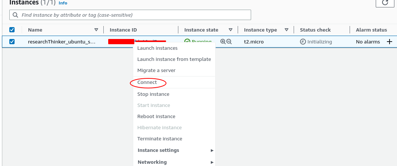
Task: Select Connect from the context menu
Action: point(147,82)
